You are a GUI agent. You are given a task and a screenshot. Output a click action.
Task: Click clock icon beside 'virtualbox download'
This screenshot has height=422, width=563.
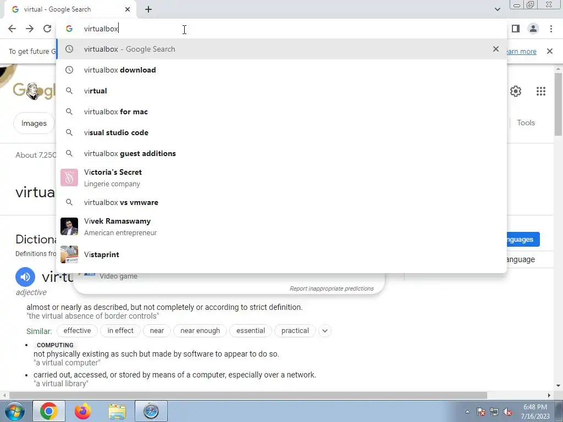[69, 70]
